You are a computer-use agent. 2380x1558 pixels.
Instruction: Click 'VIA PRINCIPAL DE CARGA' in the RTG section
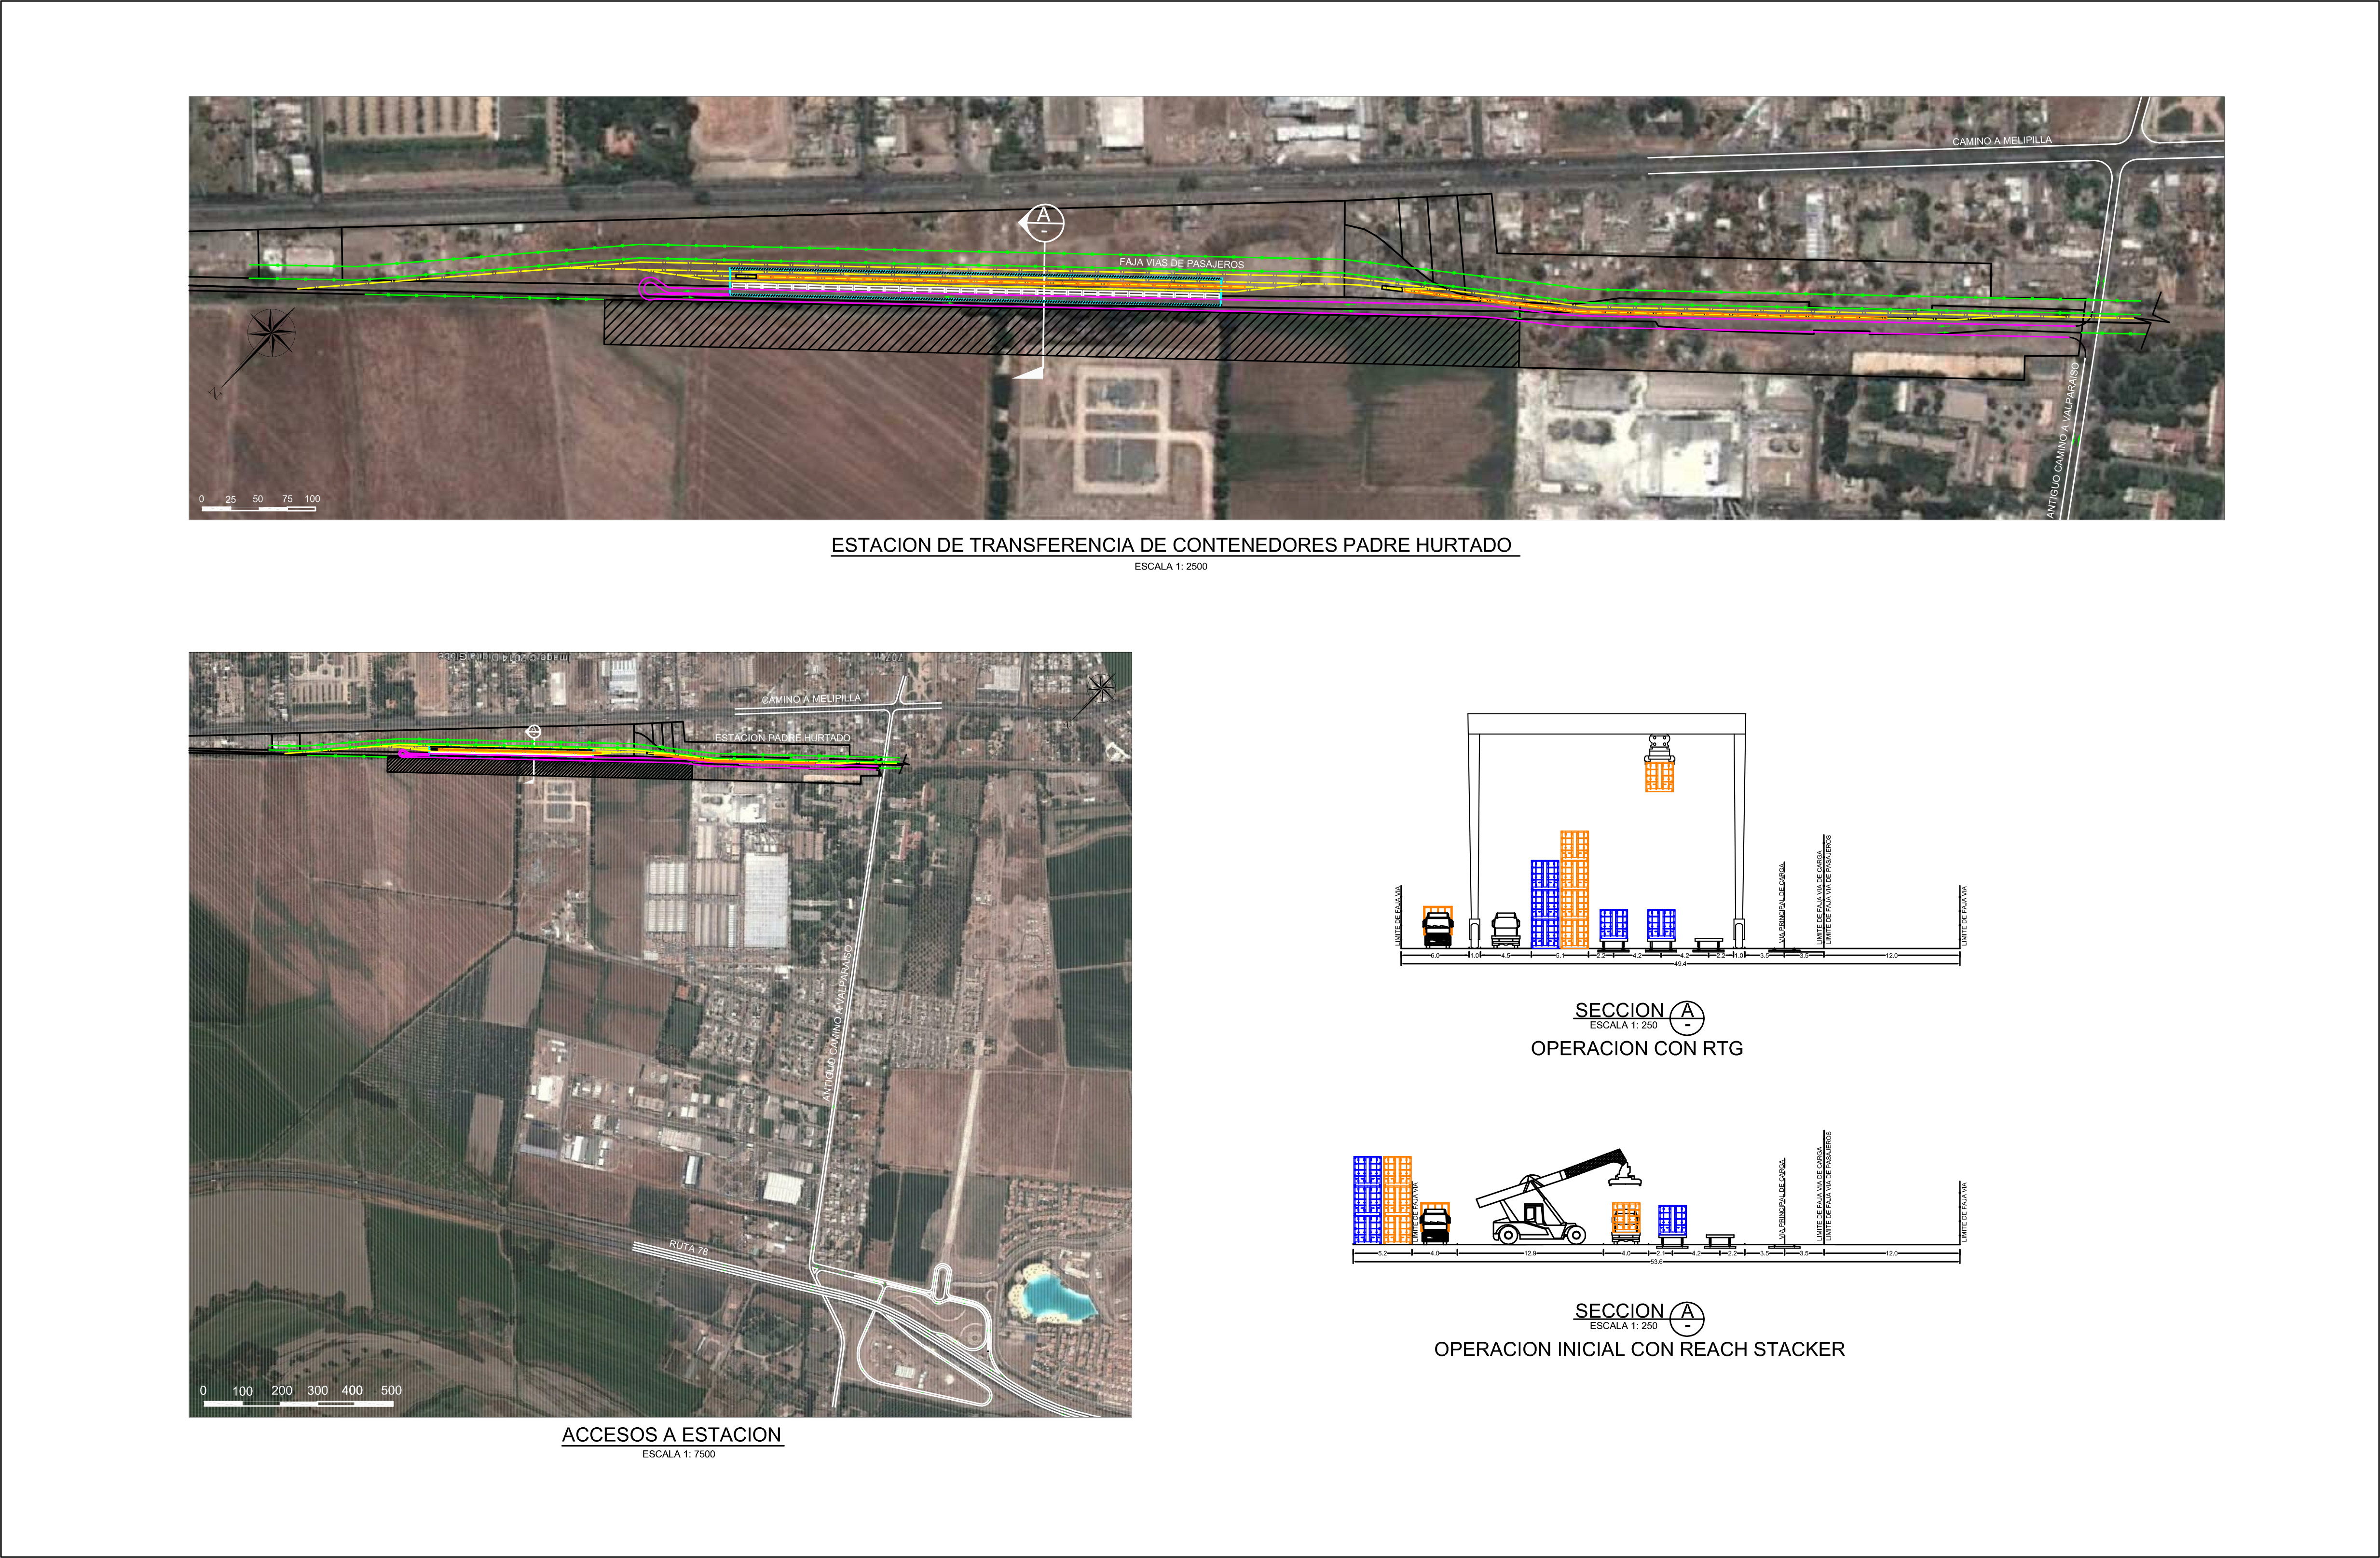(1782, 904)
